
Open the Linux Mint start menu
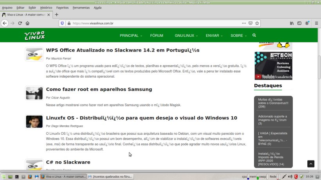click(4, 177)
